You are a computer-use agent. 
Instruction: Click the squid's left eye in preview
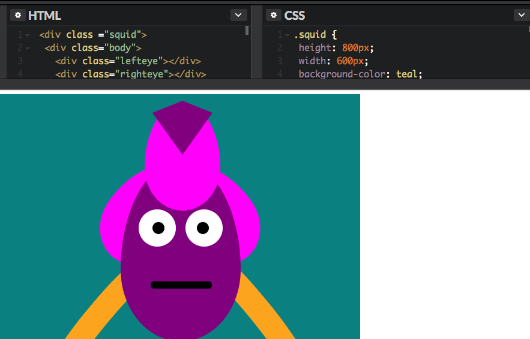157,228
